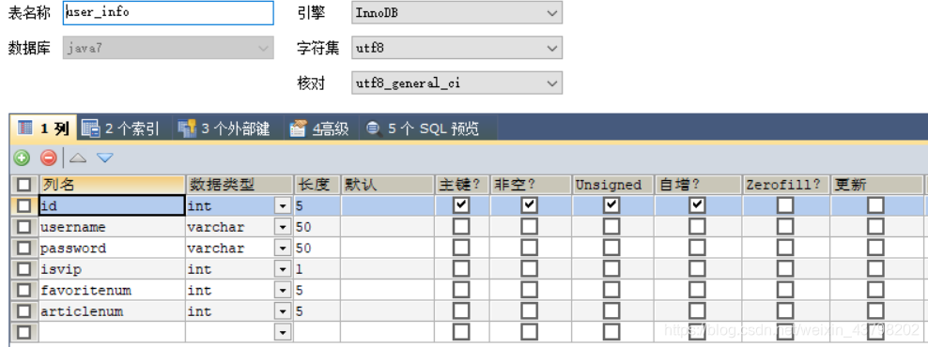Open the 4高级 tab

coord(319,128)
